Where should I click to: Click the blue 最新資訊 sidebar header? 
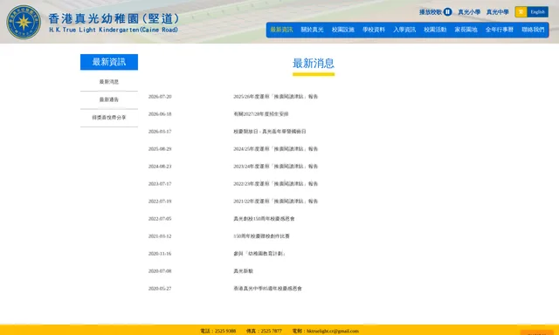[108, 62]
